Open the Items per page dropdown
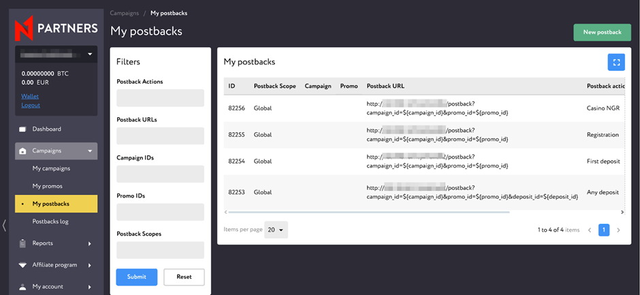The image size is (640, 295). pos(276,230)
